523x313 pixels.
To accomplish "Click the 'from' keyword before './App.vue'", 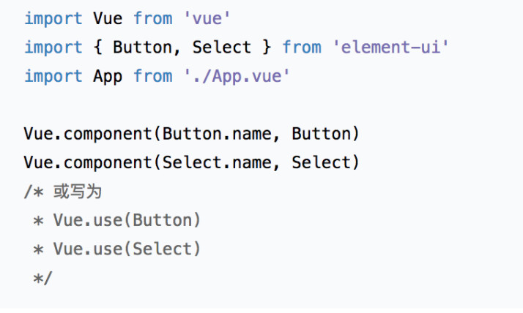I will click(x=153, y=77).
